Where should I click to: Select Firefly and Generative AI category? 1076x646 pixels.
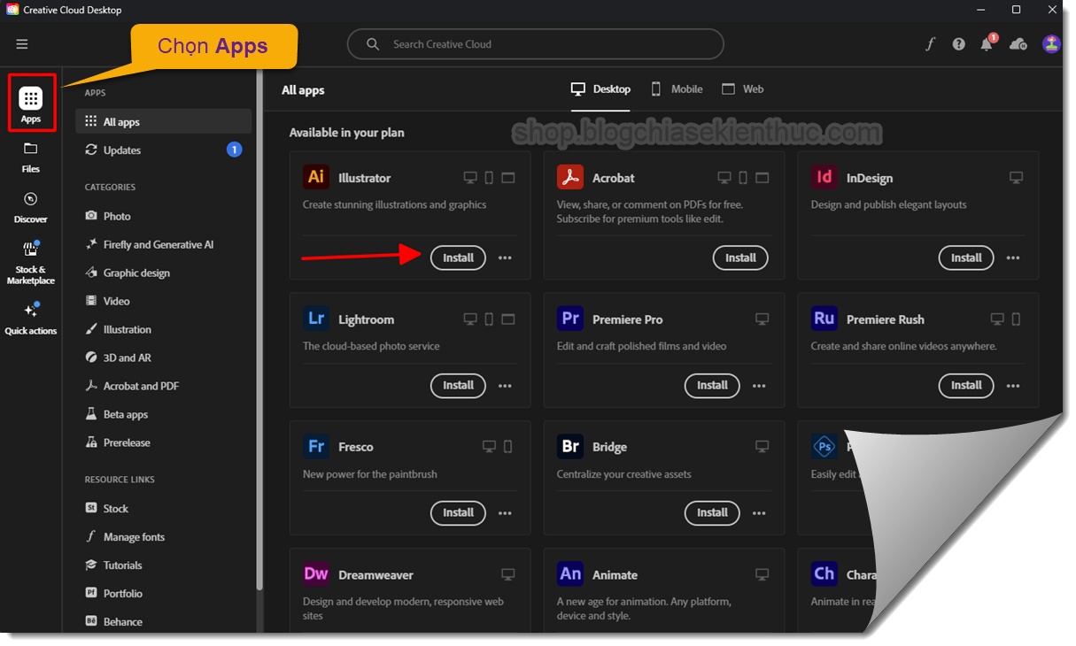149,244
